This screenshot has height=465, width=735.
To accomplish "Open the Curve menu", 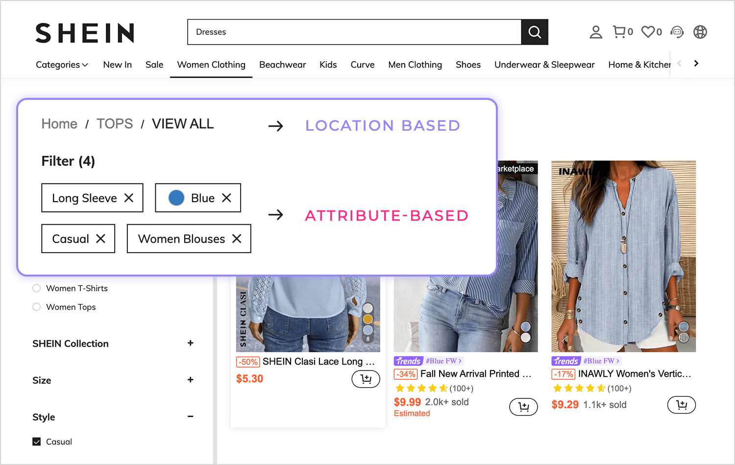I will pos(363,65).
